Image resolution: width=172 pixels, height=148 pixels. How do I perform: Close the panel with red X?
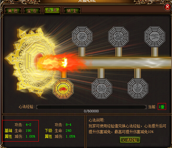[167, 7]
